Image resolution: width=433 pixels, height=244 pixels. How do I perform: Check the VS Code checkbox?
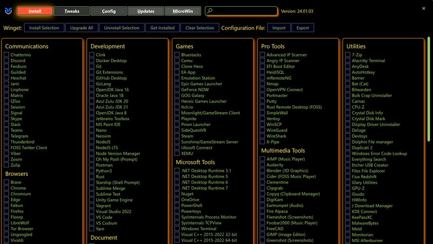(x=92, y=217)
